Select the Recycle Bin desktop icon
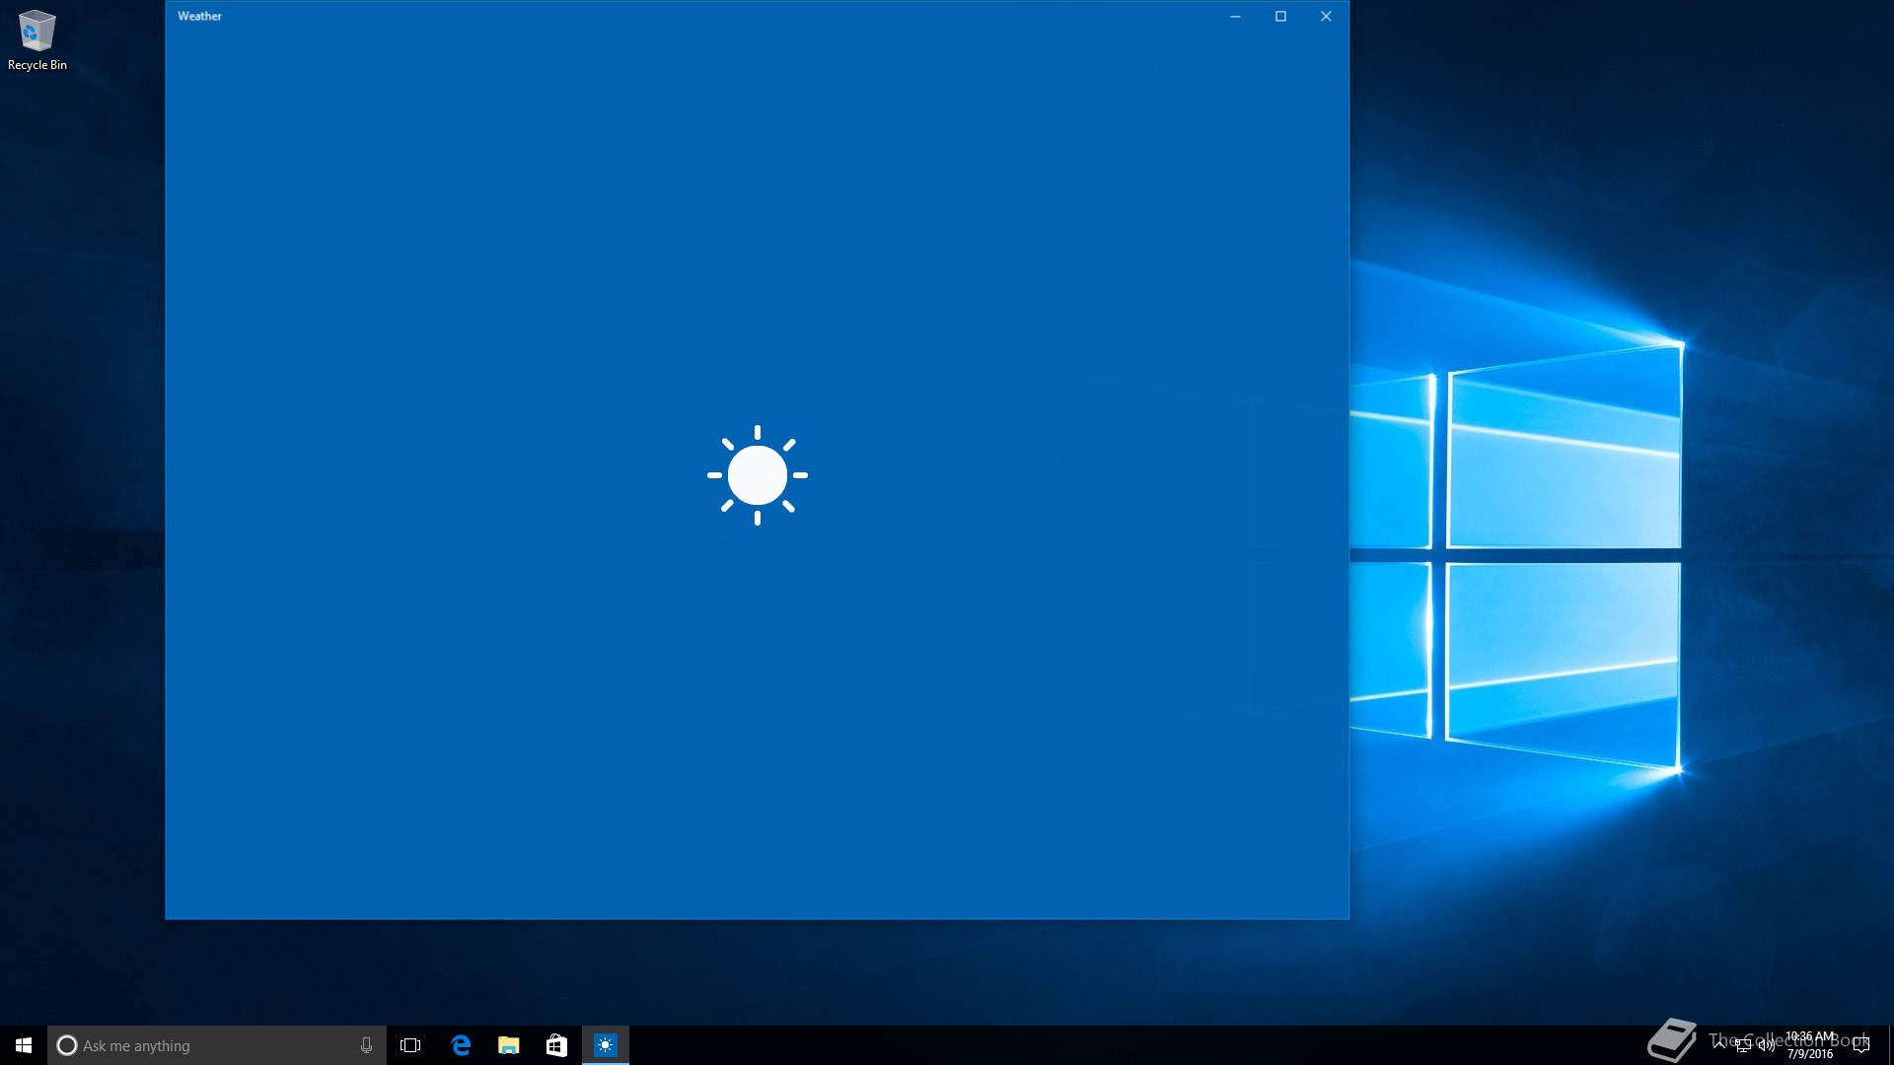Viewport: 1894px width, 1065px height. [x=37, y=40]
